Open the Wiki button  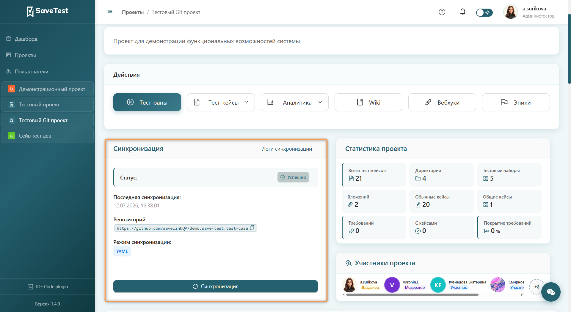click(x=368, y=102)
